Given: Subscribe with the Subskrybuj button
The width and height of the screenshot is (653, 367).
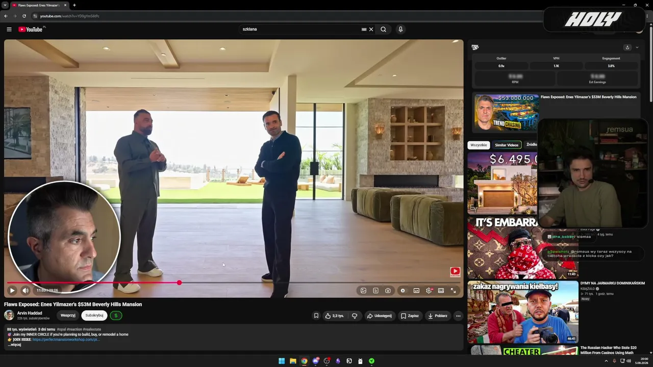Looking at the screenshot, I should 94,316.
